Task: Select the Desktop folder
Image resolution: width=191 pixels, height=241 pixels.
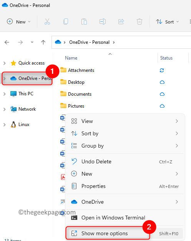Action: tap(72, 82)
